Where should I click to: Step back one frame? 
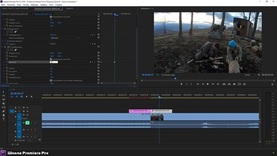pos(203,84)
